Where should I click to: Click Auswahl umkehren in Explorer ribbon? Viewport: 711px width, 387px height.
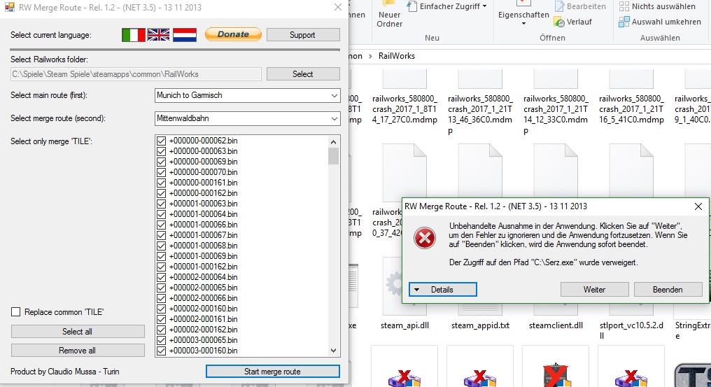coord(660,22)
